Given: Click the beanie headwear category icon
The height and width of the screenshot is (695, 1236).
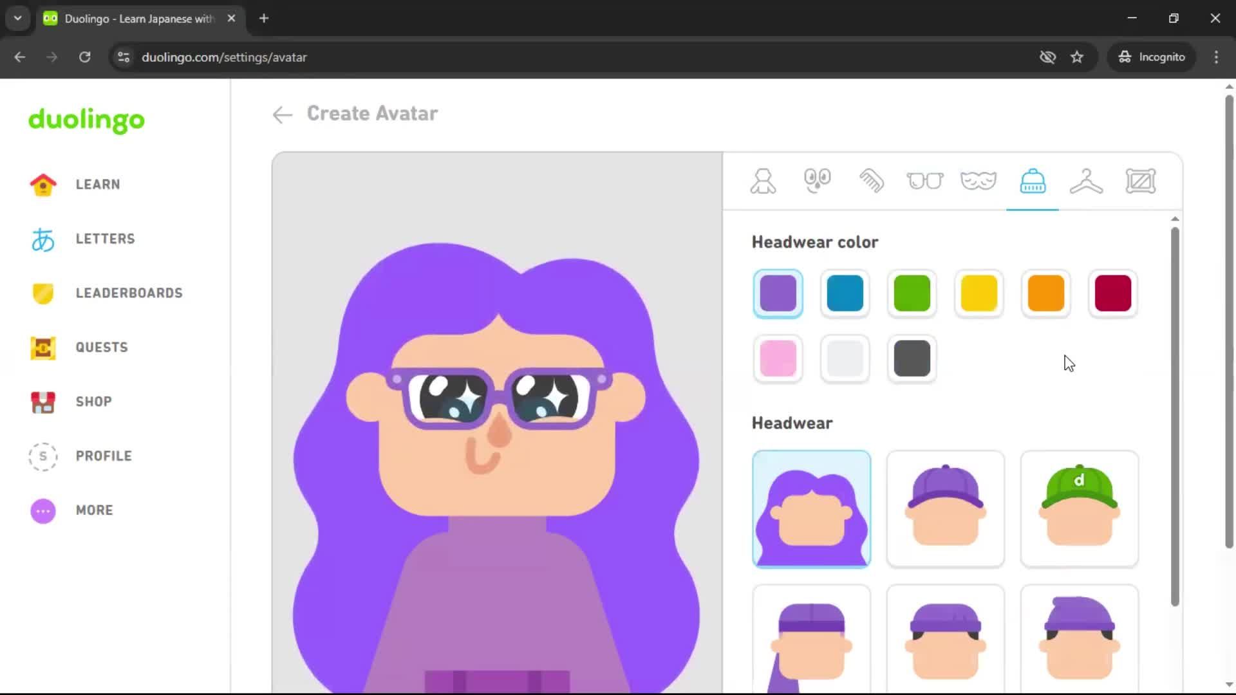Looking at the screenshot, I should pyautogui.click(x=1033, y=181).
